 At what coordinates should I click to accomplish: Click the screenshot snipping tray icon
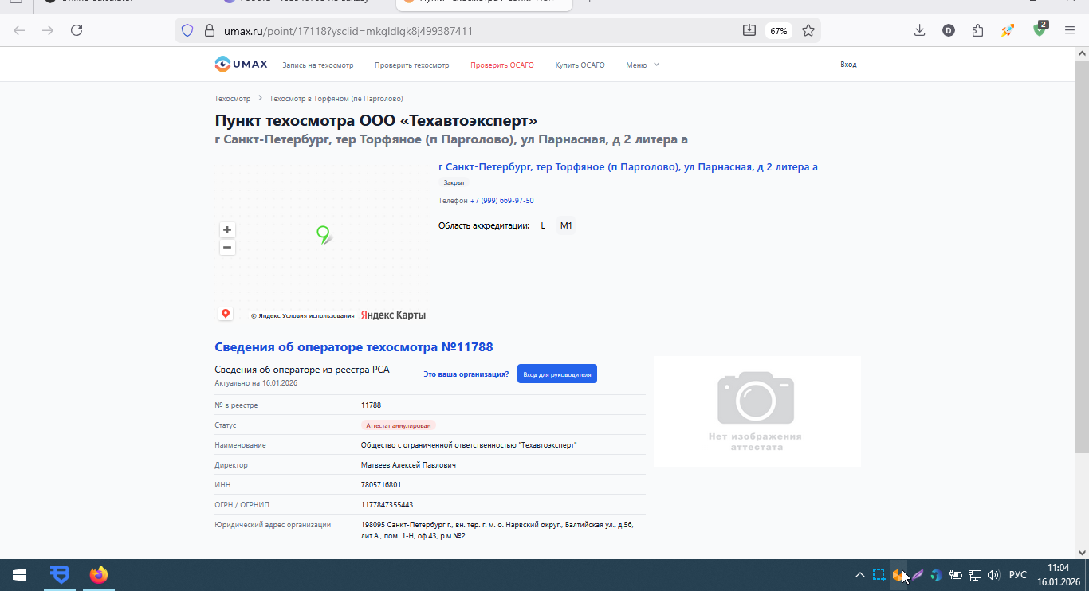(879, 574)
